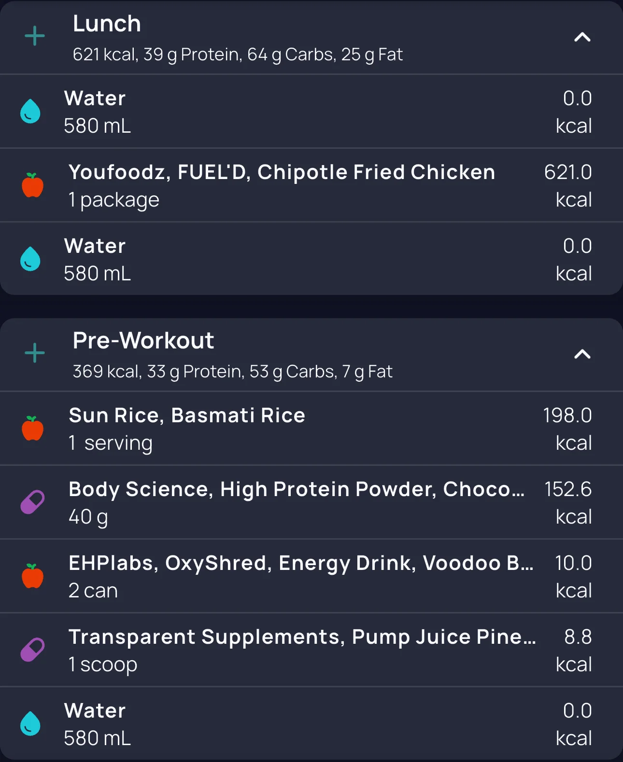Tap the apple icon for OxyShred Energy Drink
623x762 pixels.
33,576
